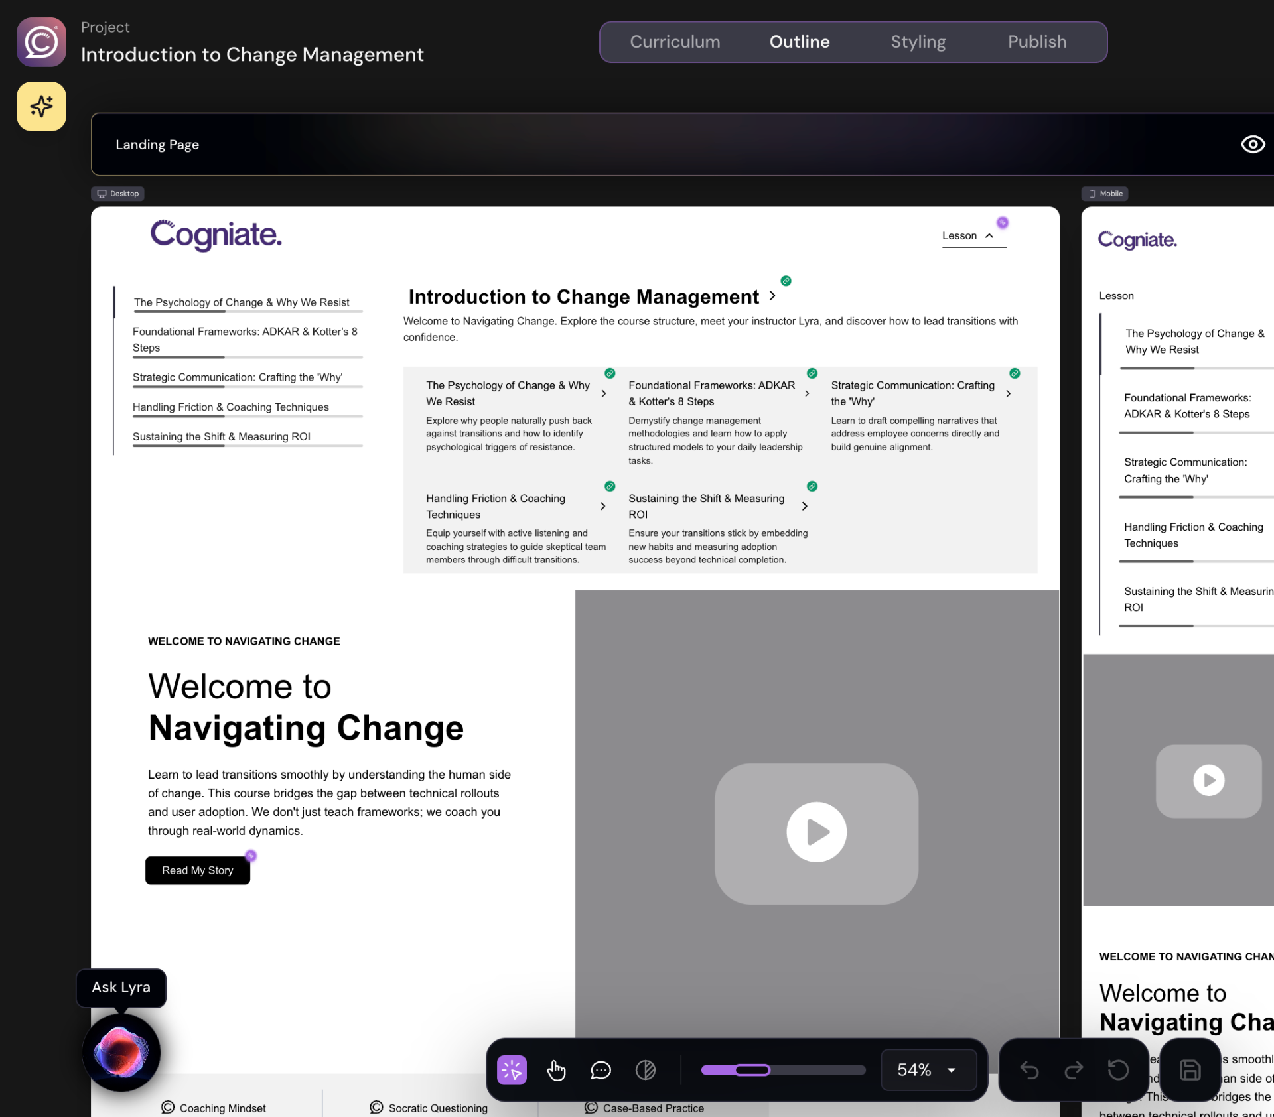Screen dimensions: 1274x1117
Task: Click the zoom slider in bottom toolbar
Action: click(783, 1070)
